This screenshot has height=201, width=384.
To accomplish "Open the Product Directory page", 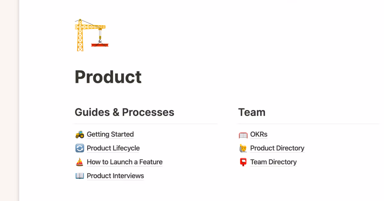I will point(277,148).
